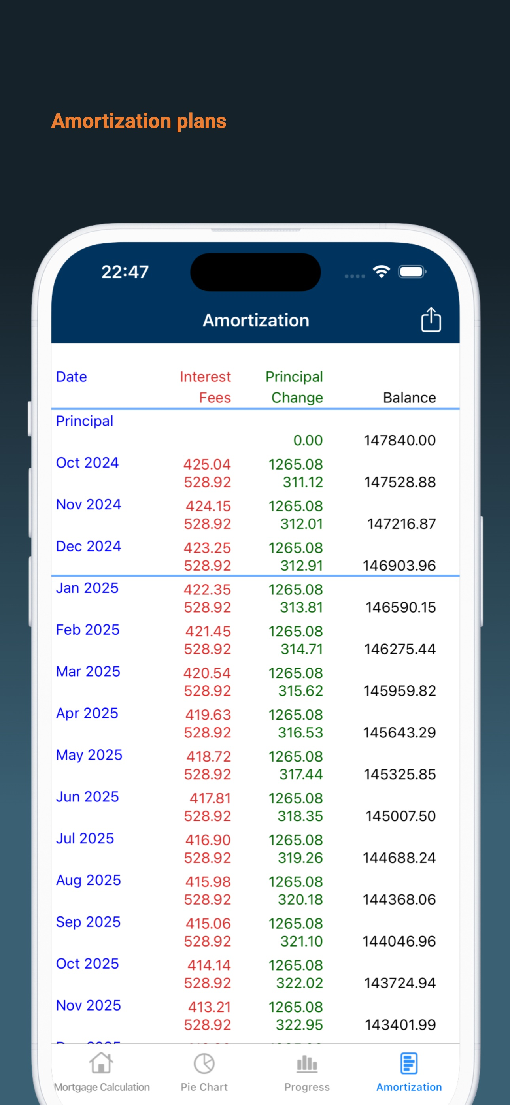Tap the share icon in Amortization header
Screen dimensions: 510x1105
pos(431,320)
